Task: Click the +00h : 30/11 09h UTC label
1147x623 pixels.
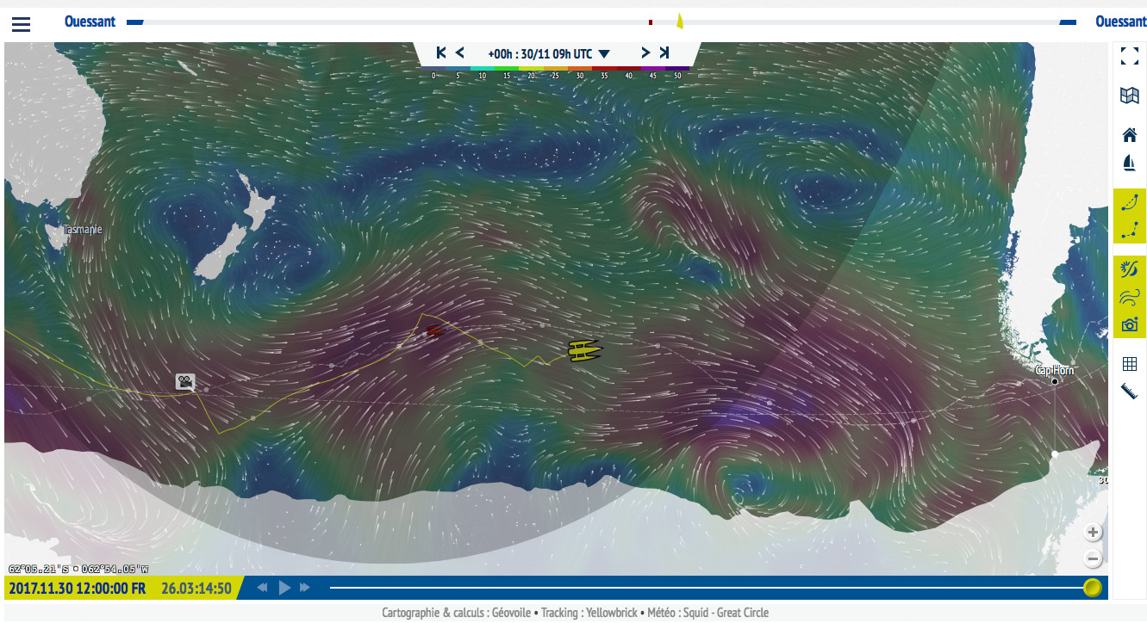Action: (x=539, y=53)
